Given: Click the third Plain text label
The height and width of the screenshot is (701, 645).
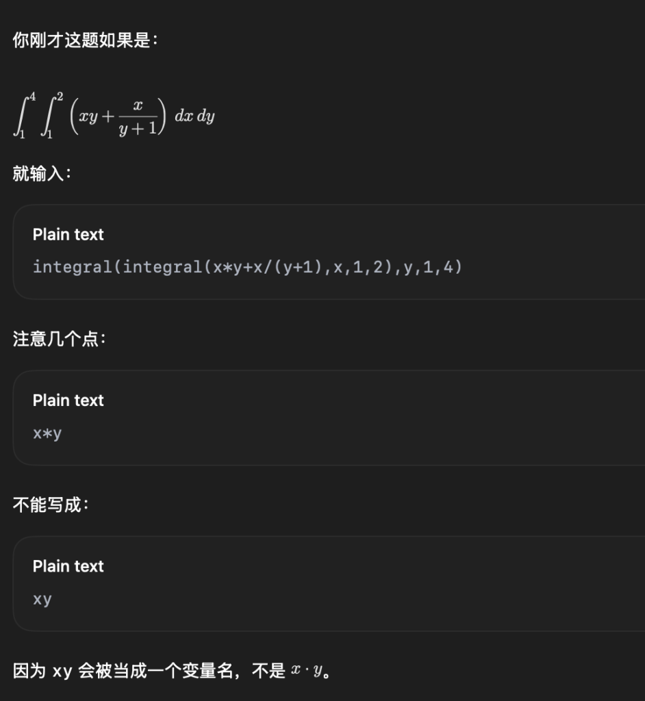Looking at the screenshot, I should click(x=68, y=566).
